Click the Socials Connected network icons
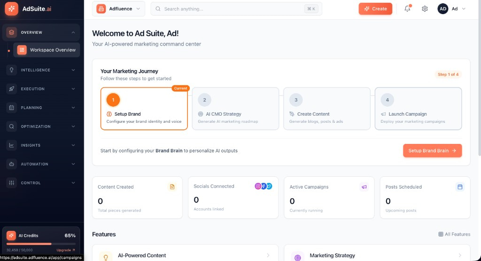This screenshot has width=481, height=261. [x=264, y=186]
